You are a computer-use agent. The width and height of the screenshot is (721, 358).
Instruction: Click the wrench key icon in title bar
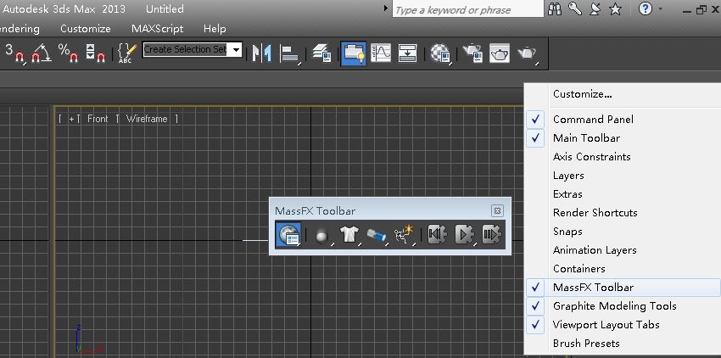click(575, 8)
